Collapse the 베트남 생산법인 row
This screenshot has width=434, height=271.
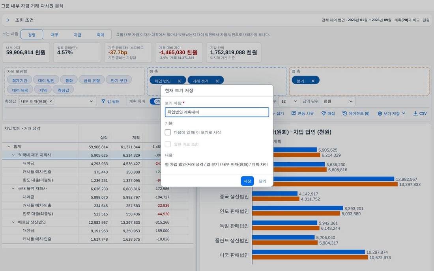13,222
